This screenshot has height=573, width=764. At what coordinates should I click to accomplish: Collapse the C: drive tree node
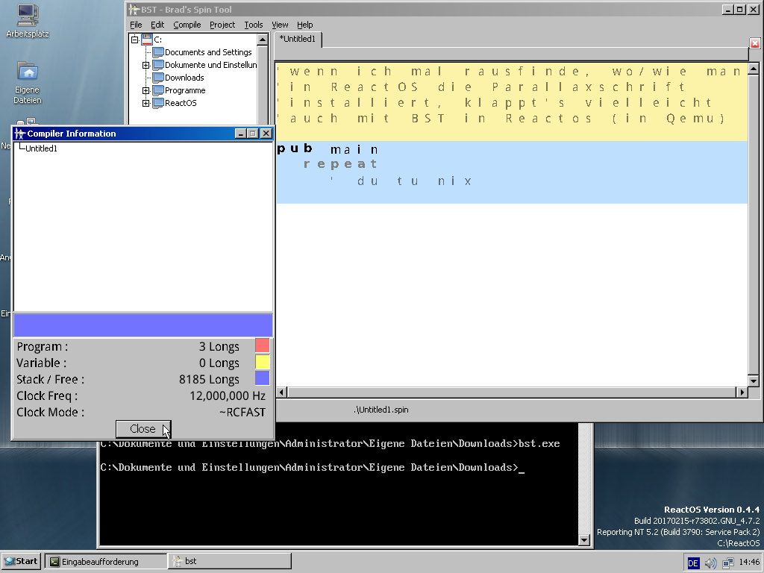click(x=135, y=40)
